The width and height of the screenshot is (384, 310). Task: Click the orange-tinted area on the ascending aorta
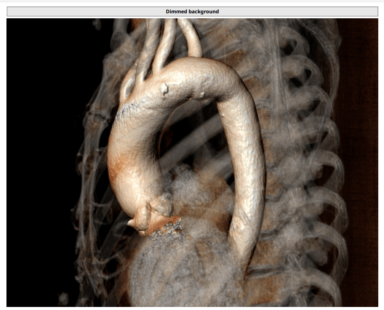117,168
